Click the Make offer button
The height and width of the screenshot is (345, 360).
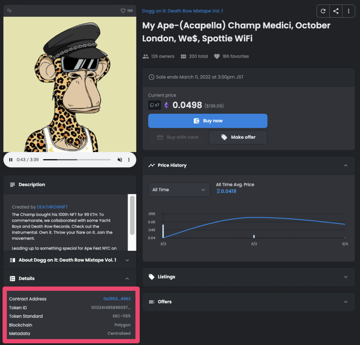(x=238, y=137)
